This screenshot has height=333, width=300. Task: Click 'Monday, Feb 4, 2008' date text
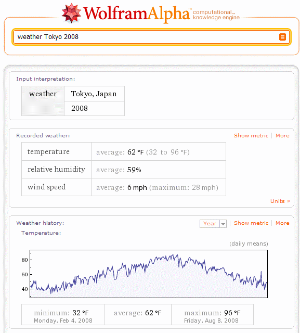coord(63,321)
